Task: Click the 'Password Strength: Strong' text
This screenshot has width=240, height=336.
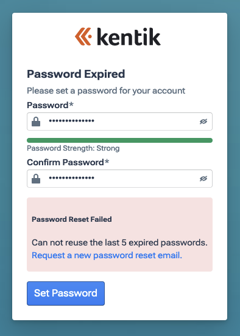Action: click(x=73, y=148)
